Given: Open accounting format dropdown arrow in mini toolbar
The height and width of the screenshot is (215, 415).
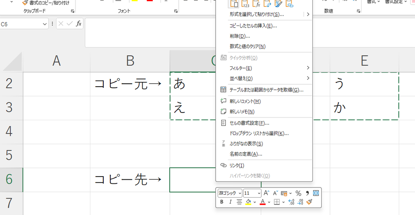Looking at the screenshot, I should click(291, 193).
